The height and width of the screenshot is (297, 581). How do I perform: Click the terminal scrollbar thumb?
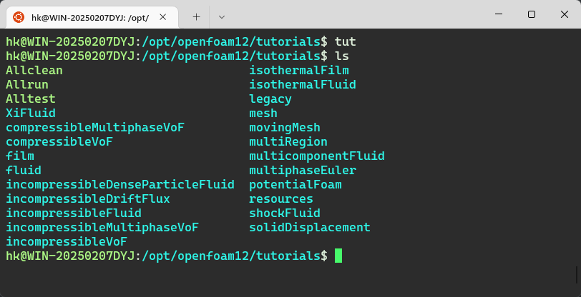577,274
